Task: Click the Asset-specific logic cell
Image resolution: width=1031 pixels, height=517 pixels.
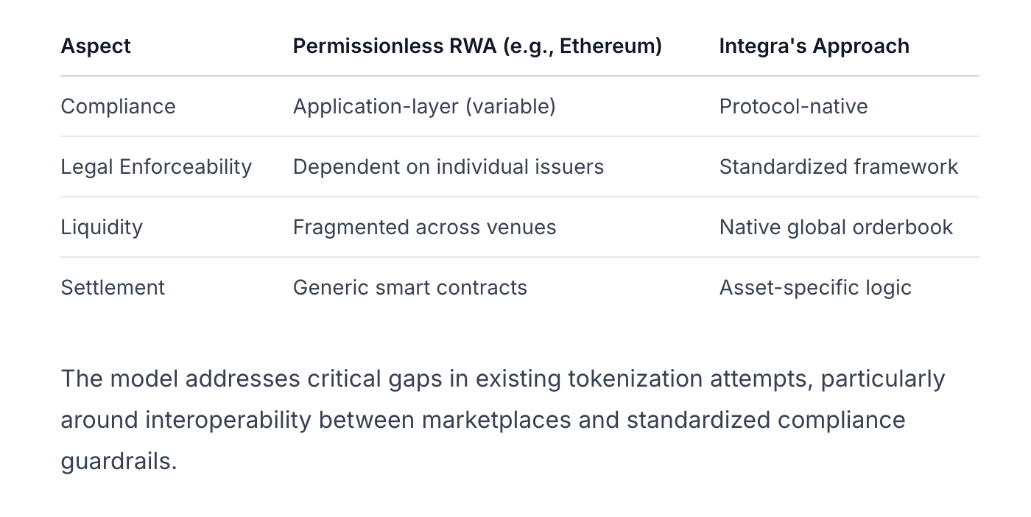Action: tap(815, 287)
